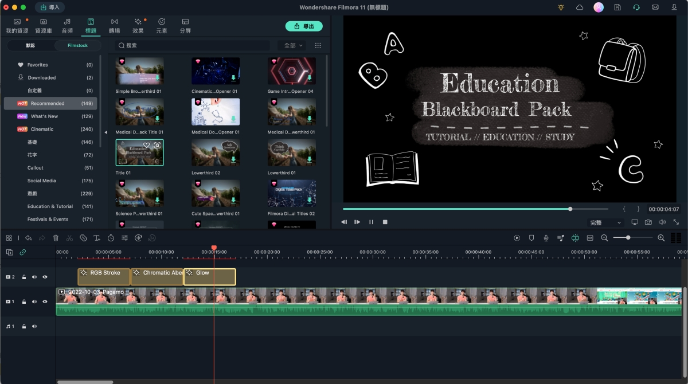Screen dimensions: 688x384
Task: Click the snapshot camera icon under preview
Action: click(648, 222)
